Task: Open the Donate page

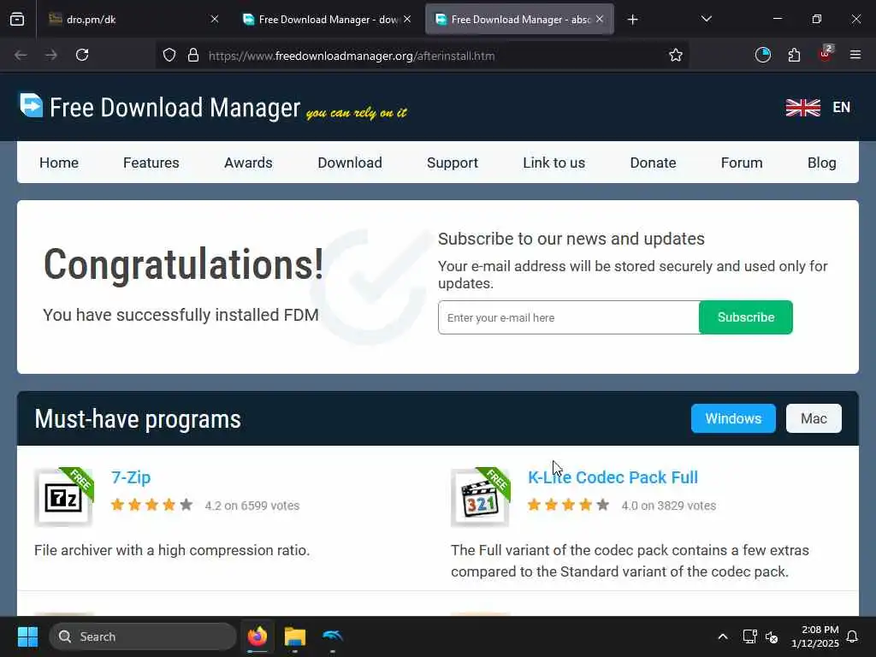Action: tap(653, 163)
